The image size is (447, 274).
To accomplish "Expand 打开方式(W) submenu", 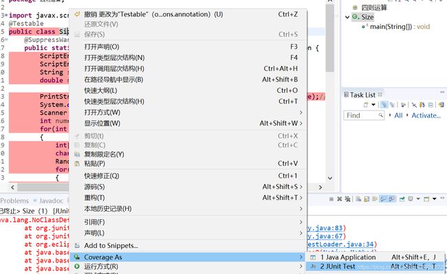I will [x=188, y=113].
